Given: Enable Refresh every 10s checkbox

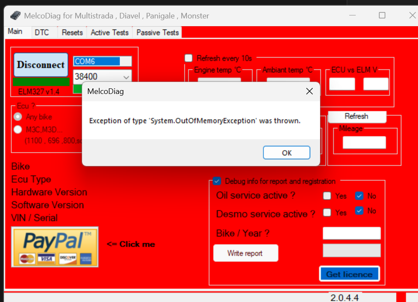Looking at the screenshot, I should pyautogui.click(x=189, y=58).
